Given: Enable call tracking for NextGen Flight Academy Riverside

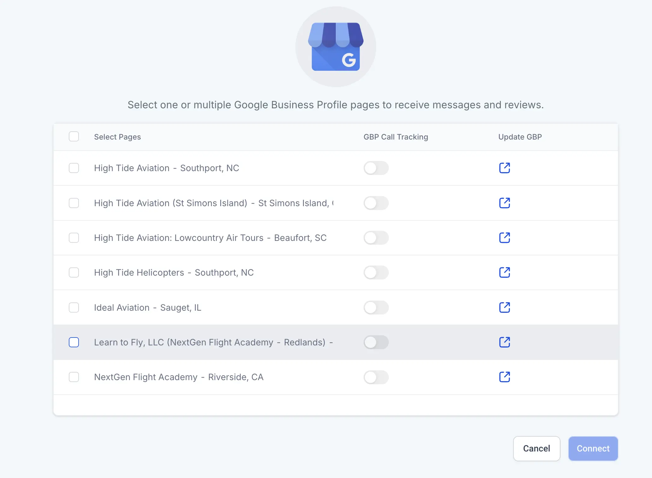Looking at the screenshot, I should [x=376, y=377].
